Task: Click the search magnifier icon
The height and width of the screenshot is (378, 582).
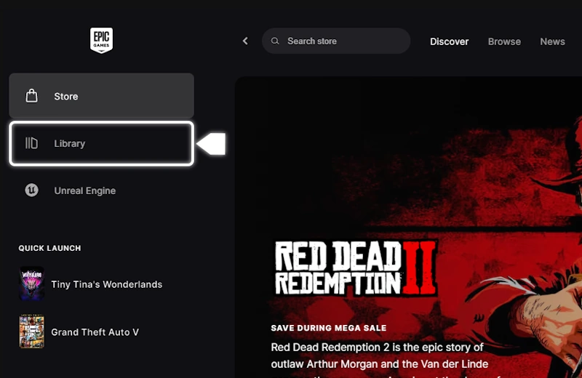Action: point(275,41)
